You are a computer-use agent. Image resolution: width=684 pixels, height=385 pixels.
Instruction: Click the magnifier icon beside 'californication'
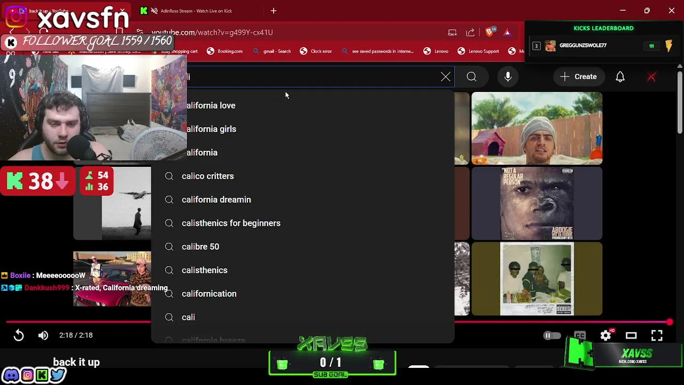coord(169,294)
